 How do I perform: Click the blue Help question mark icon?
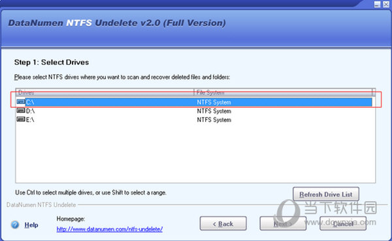(x=15, y=225)
